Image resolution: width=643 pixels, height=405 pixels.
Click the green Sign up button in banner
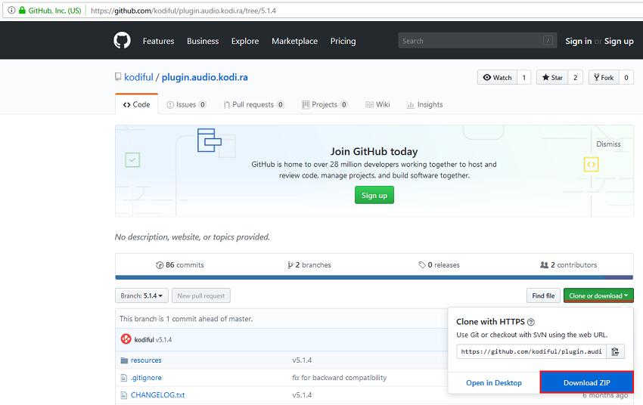point(374,196)
